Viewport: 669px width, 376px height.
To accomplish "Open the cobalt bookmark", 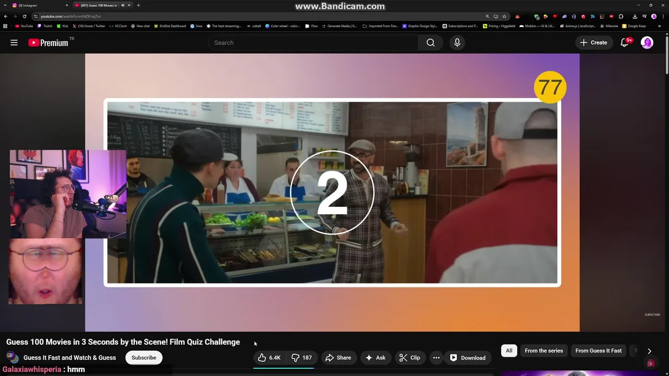I will 254,26.
